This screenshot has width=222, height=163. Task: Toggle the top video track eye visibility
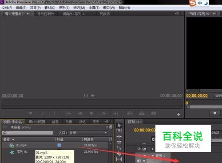click(x=139, y=149)
